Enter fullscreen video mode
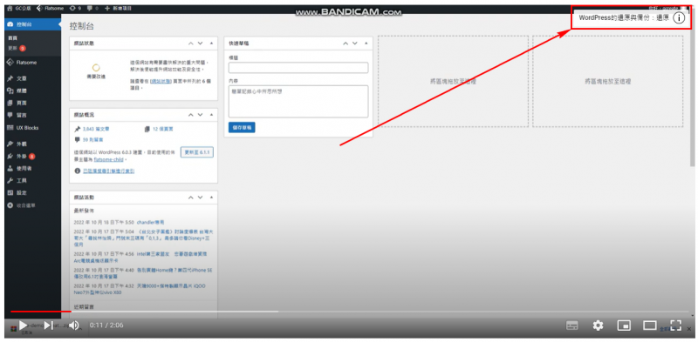 675,325
